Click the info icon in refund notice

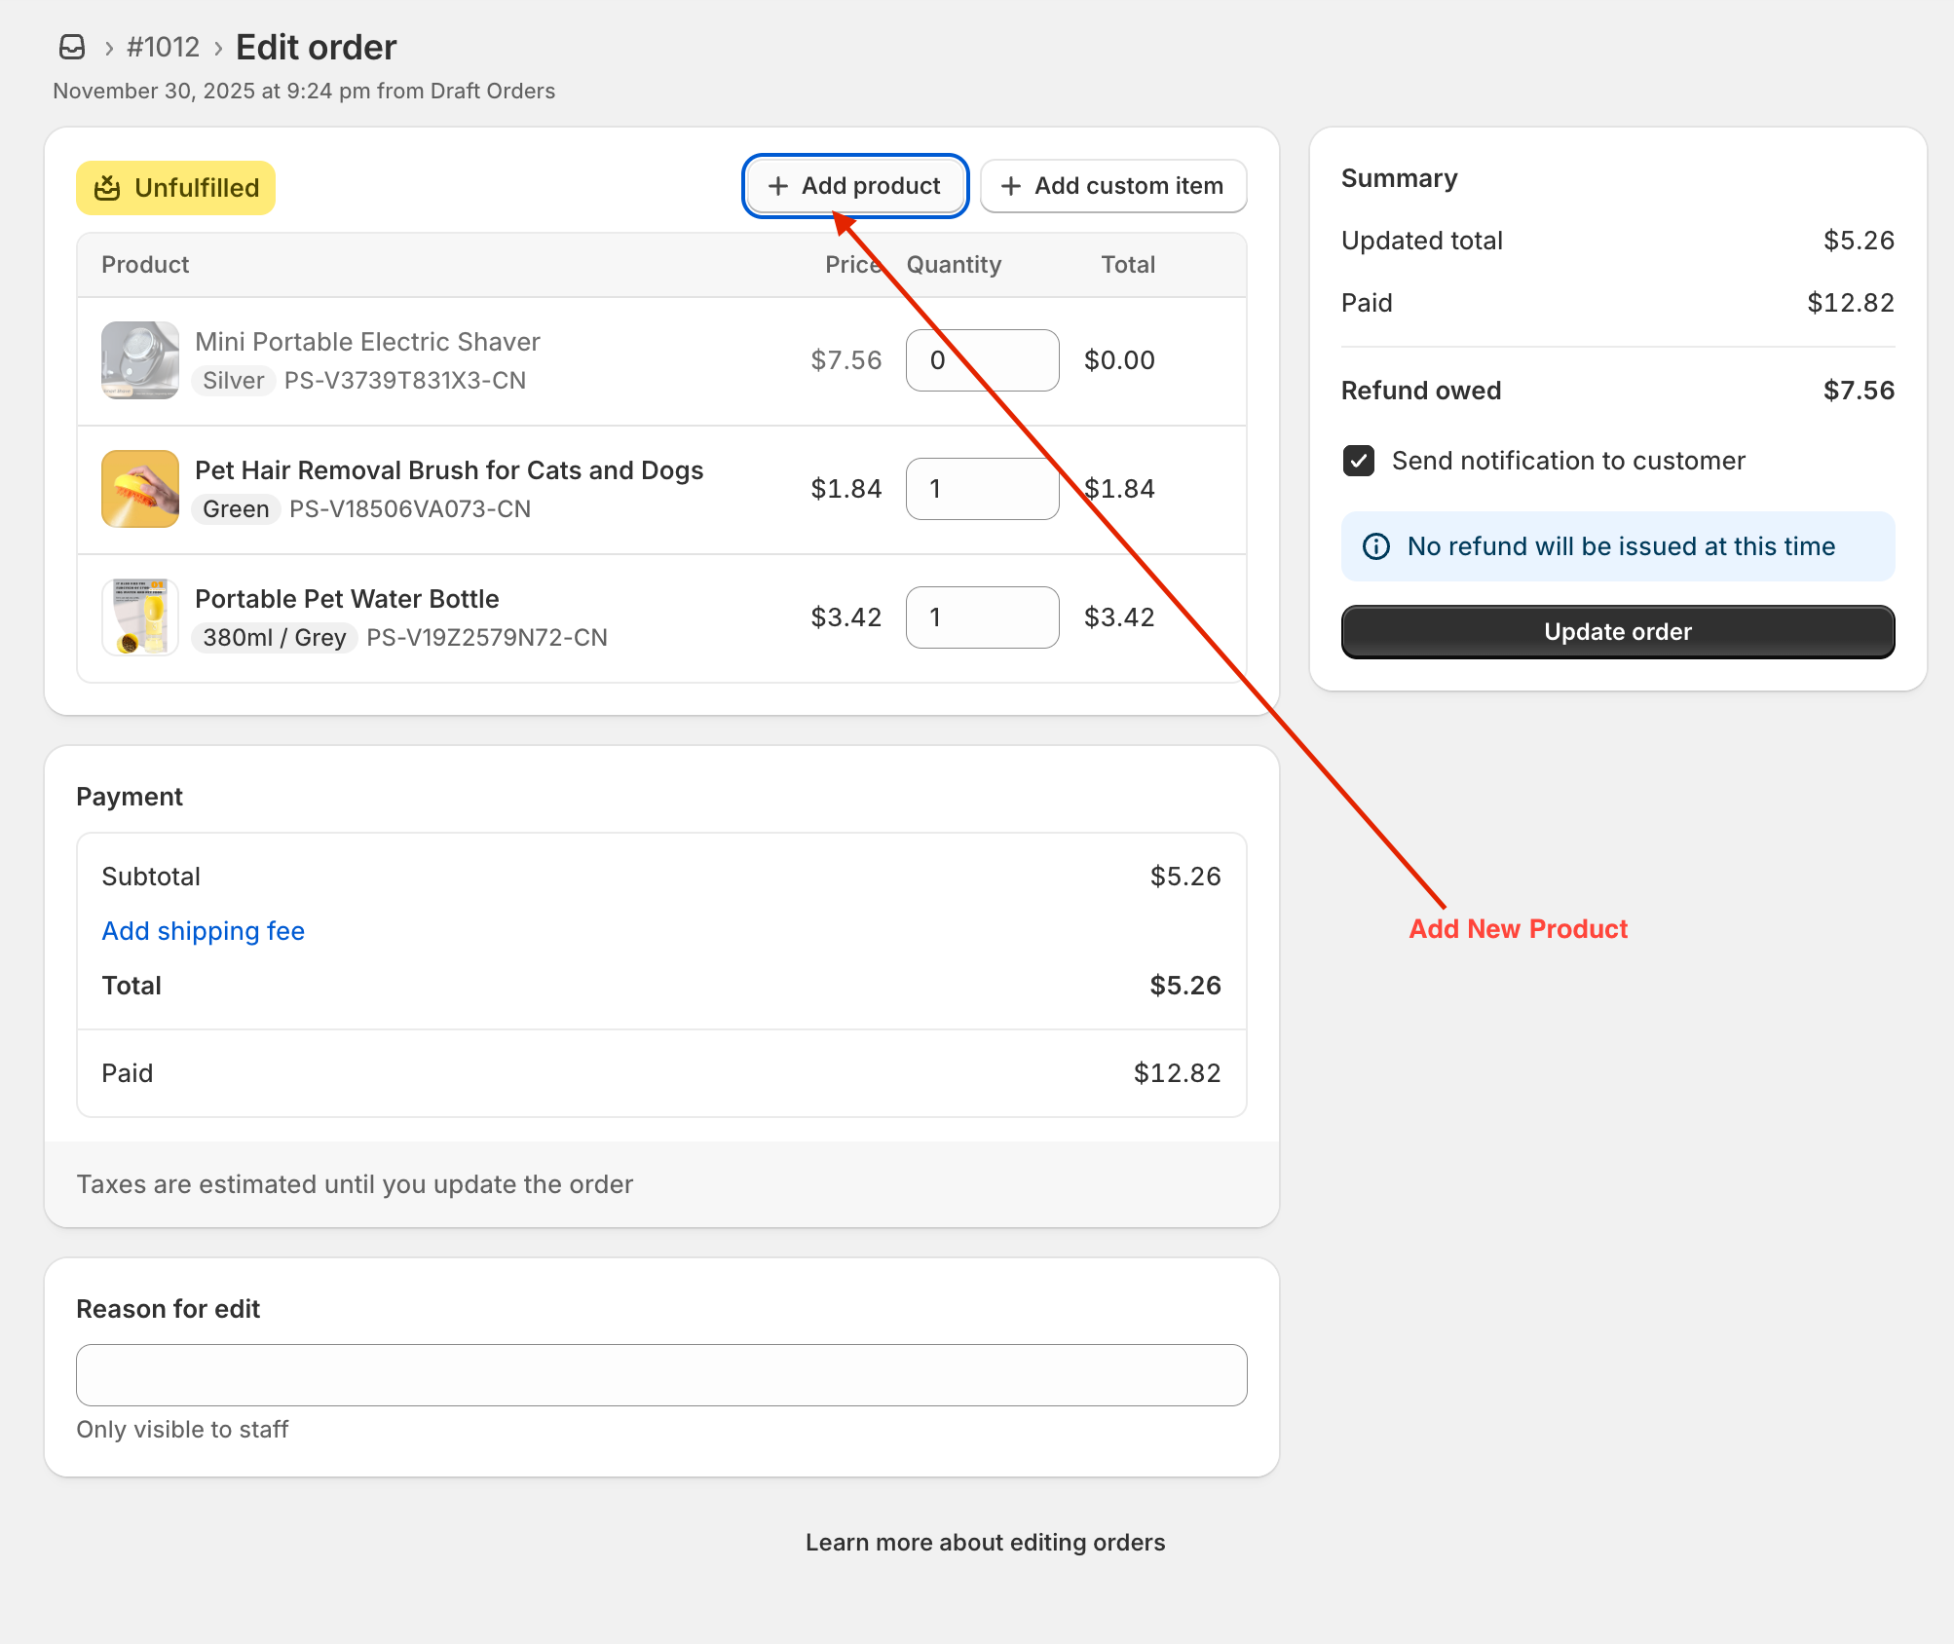point(1376,546)
